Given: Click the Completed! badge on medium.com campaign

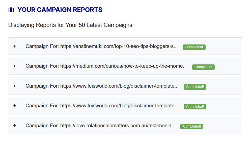Looking at the screenshot, I should tap(203, 67).
